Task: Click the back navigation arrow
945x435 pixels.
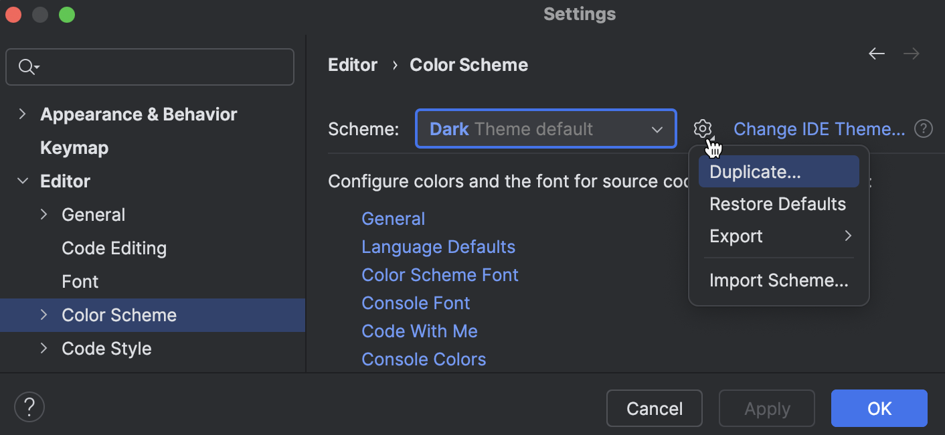Action: pyautogui.click(x=877, y=54)
